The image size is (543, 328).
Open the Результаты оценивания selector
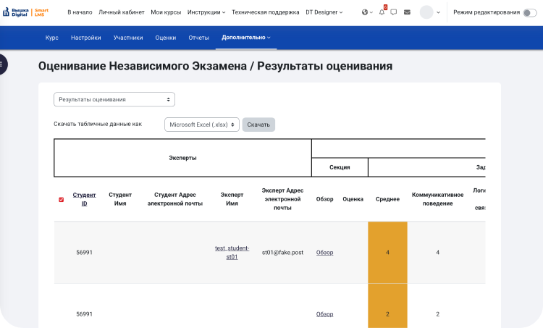click(114, 99)
